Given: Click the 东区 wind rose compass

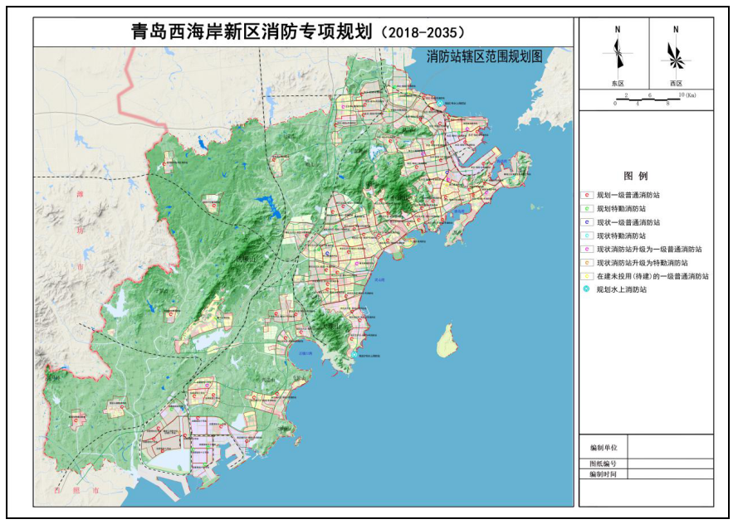Looking at the screenshot, I should point(617,55).
